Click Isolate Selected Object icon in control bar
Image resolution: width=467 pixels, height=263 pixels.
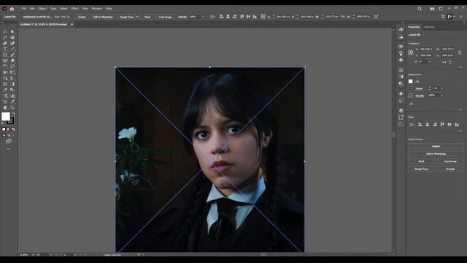[377, 17]
